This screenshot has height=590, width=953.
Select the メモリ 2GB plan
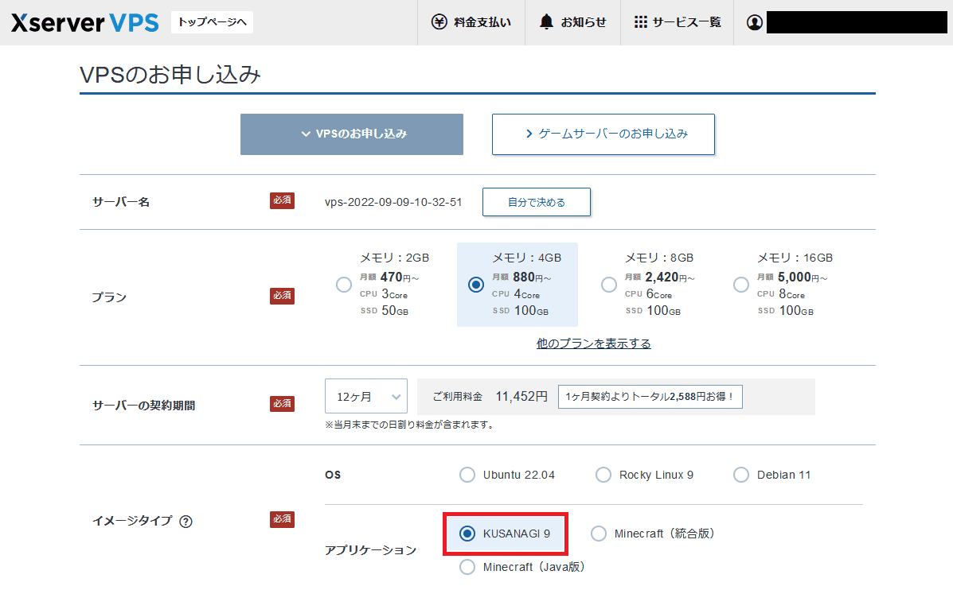(x=344, y=284)
